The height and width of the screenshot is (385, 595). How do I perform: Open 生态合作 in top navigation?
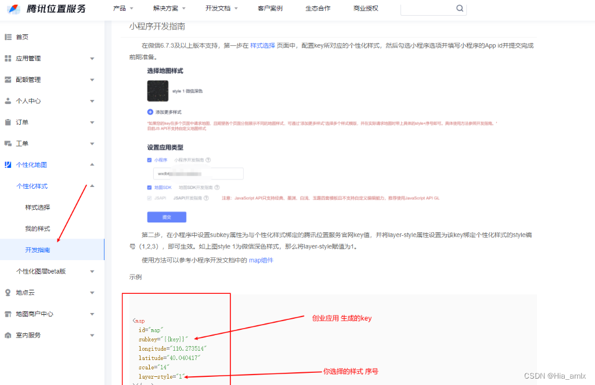[x=318, y=8]
